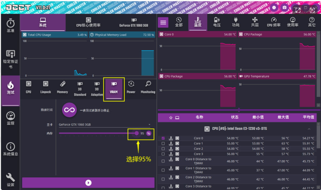The height and width of the screenshot is (190, 321).
Task: Sort table by 名称 column header
Action: (x=199, y=117)
